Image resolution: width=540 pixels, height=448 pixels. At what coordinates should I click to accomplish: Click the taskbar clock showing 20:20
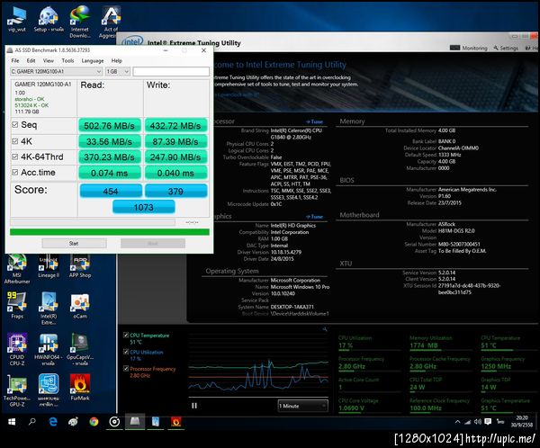[522, 422]
